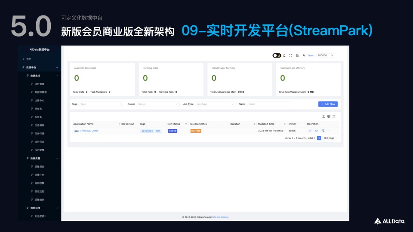The image size is (413, 232).
Task: Click the Modified Time value 2024-04-01 16:19:58
Action: pyautogui.click(x=271, y=131)
